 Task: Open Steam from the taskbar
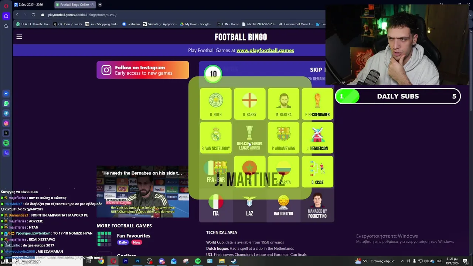234,261
